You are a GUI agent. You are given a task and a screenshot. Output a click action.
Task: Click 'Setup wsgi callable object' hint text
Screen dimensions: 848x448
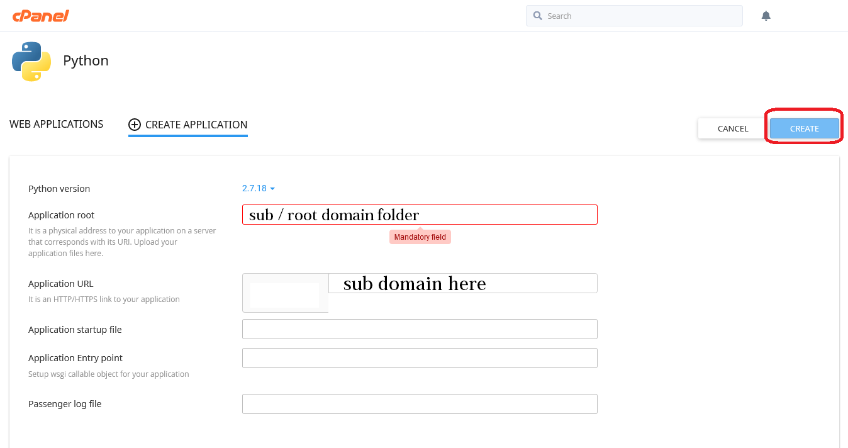109,374
